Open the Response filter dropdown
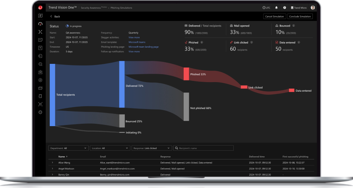The image size is (353, 188). [x=151, y=148]
